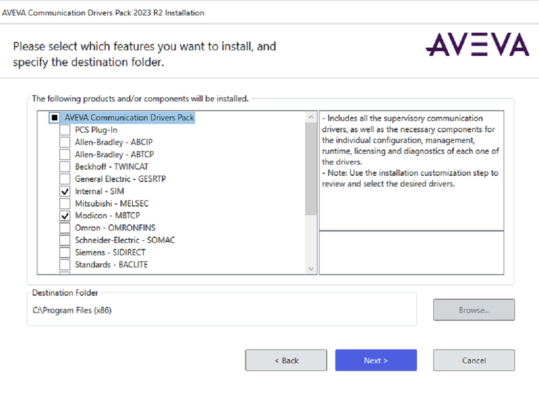Select the Omron - OMRONFINS label
This screenshot has width=539, height=393.
[x=115, y=228]
